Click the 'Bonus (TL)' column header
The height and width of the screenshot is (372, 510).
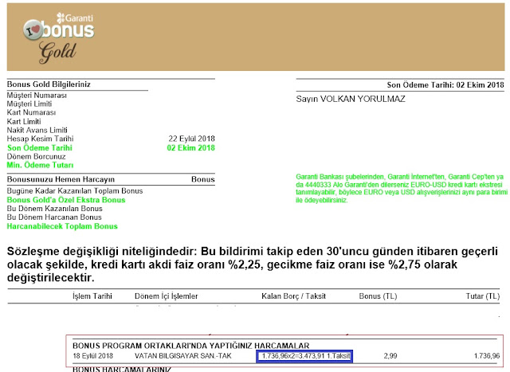[x=378, y=296]
